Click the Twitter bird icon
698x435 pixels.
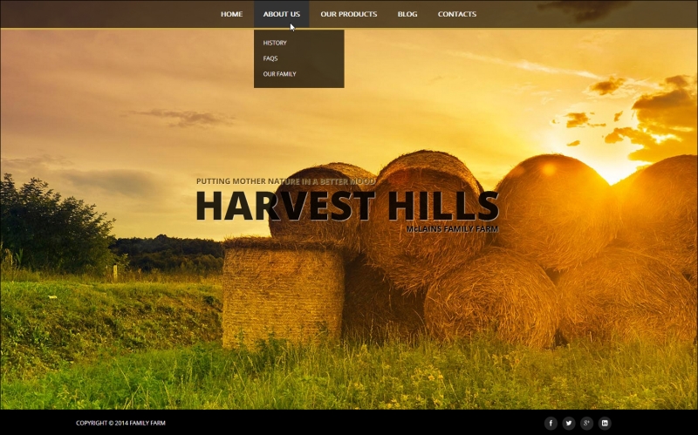[x=569, y=423]
